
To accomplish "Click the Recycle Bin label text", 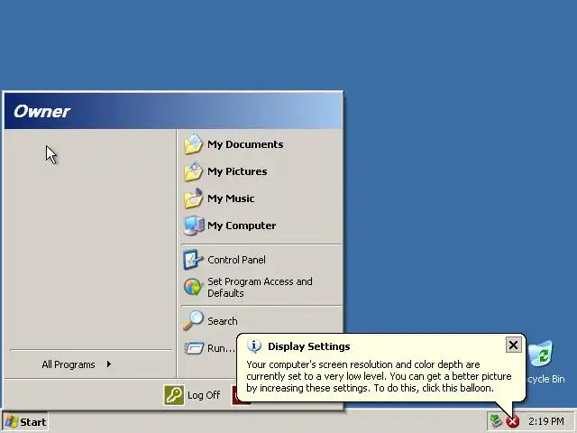I will [546, 379].
